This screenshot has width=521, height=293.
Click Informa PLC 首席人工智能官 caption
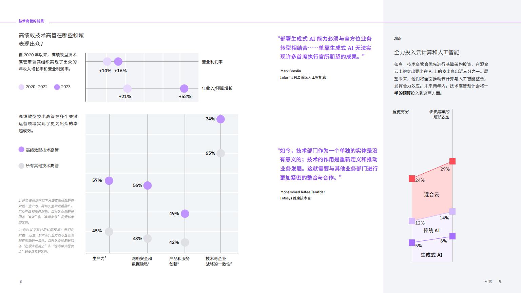coord(303,77)
